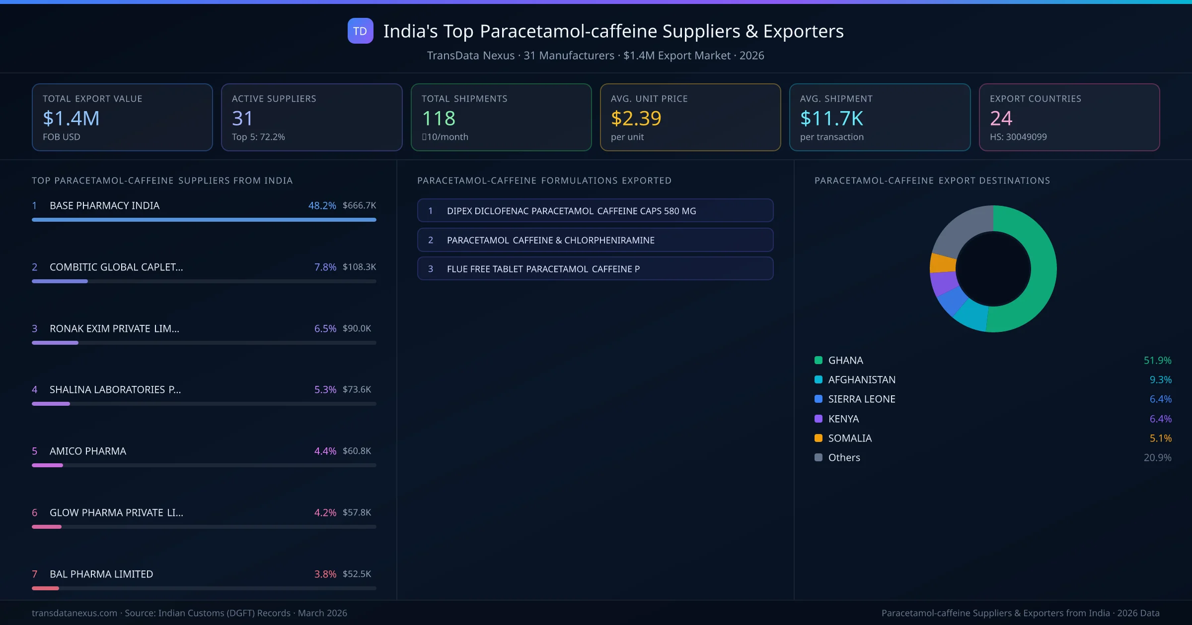Select the green GHANA legend swatch
This screenshot has width=1192, height=625.
818,360
